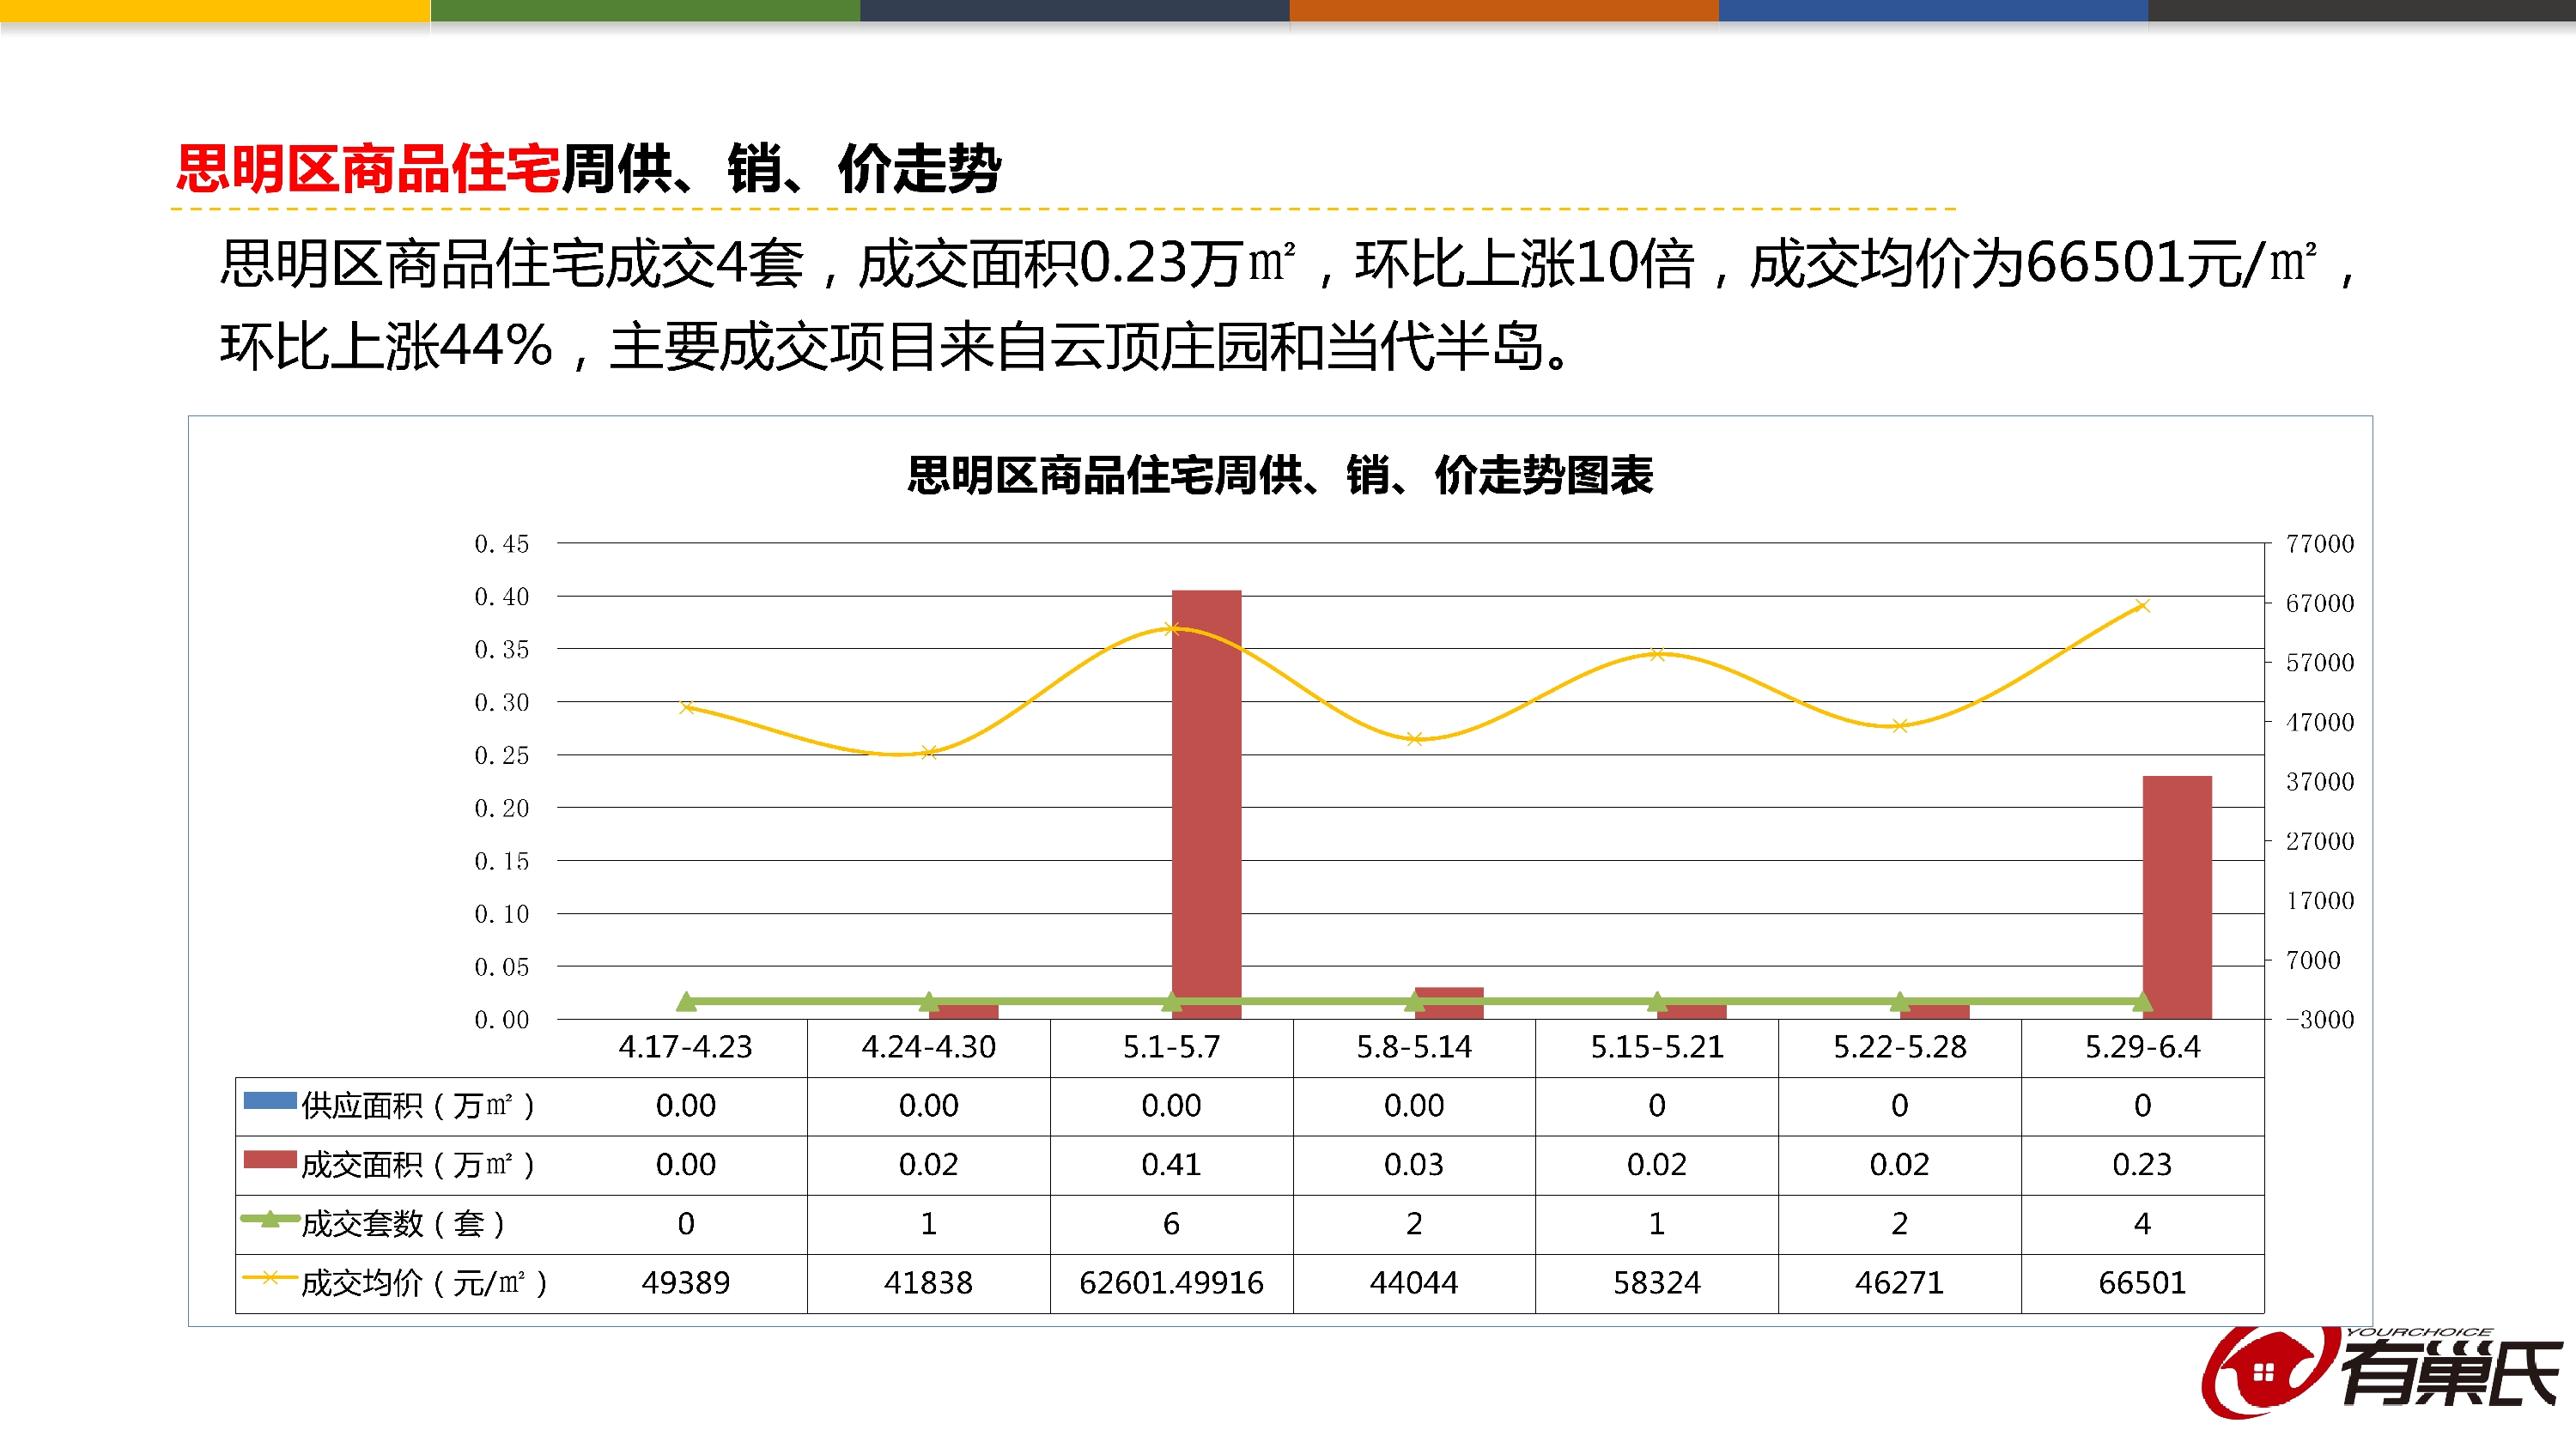Click the yellow price marker above 5.15-5.21
This screenshot has height=1430, width=2576.
tap(1657, 655)
